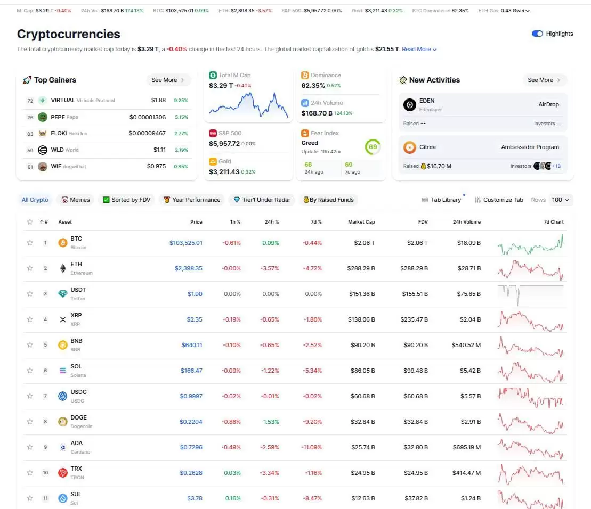This screenshot has height=509, width=591.
Task: Expand description with Read More
Action: click(x=419, y=50)
